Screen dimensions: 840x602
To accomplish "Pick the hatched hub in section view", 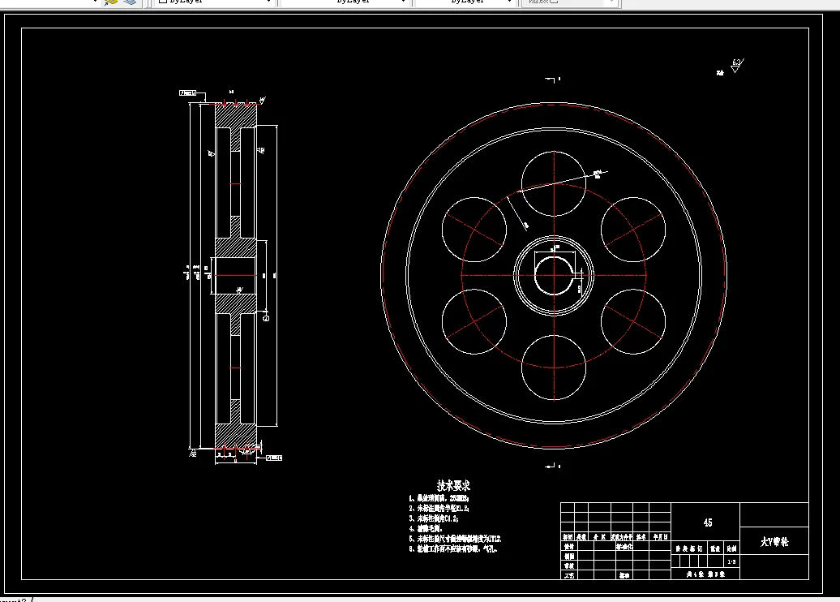I will [236, 248].
